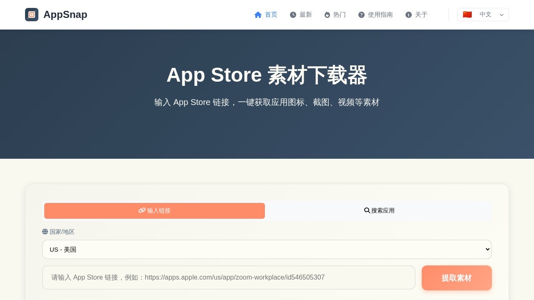Click the flame icon beside 热门
This screenshot has width=534, height=300.
(327, 15)
